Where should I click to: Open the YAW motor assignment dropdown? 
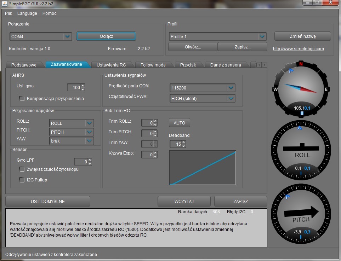[x=89, y=141]
